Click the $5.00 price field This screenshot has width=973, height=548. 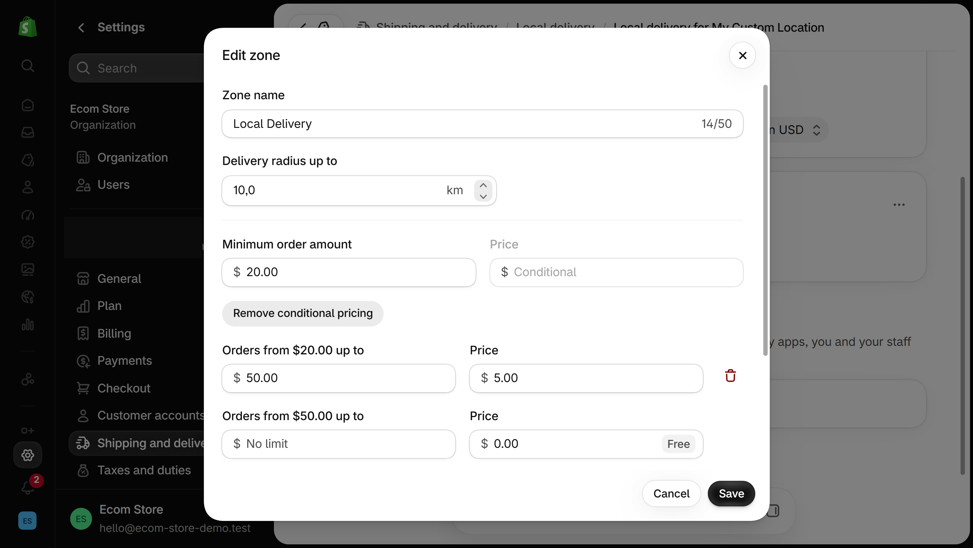586,378
